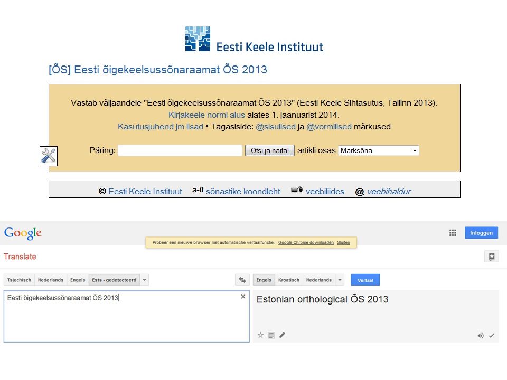Expand the source language dropdown arrow
This screenshot has height=380, width=507.
coord(145,280)
